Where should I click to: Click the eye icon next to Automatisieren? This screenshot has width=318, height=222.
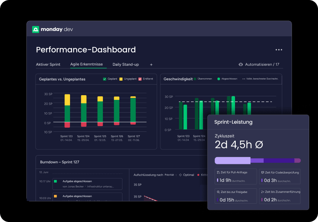pyautogui.click(x=242, y=65)
